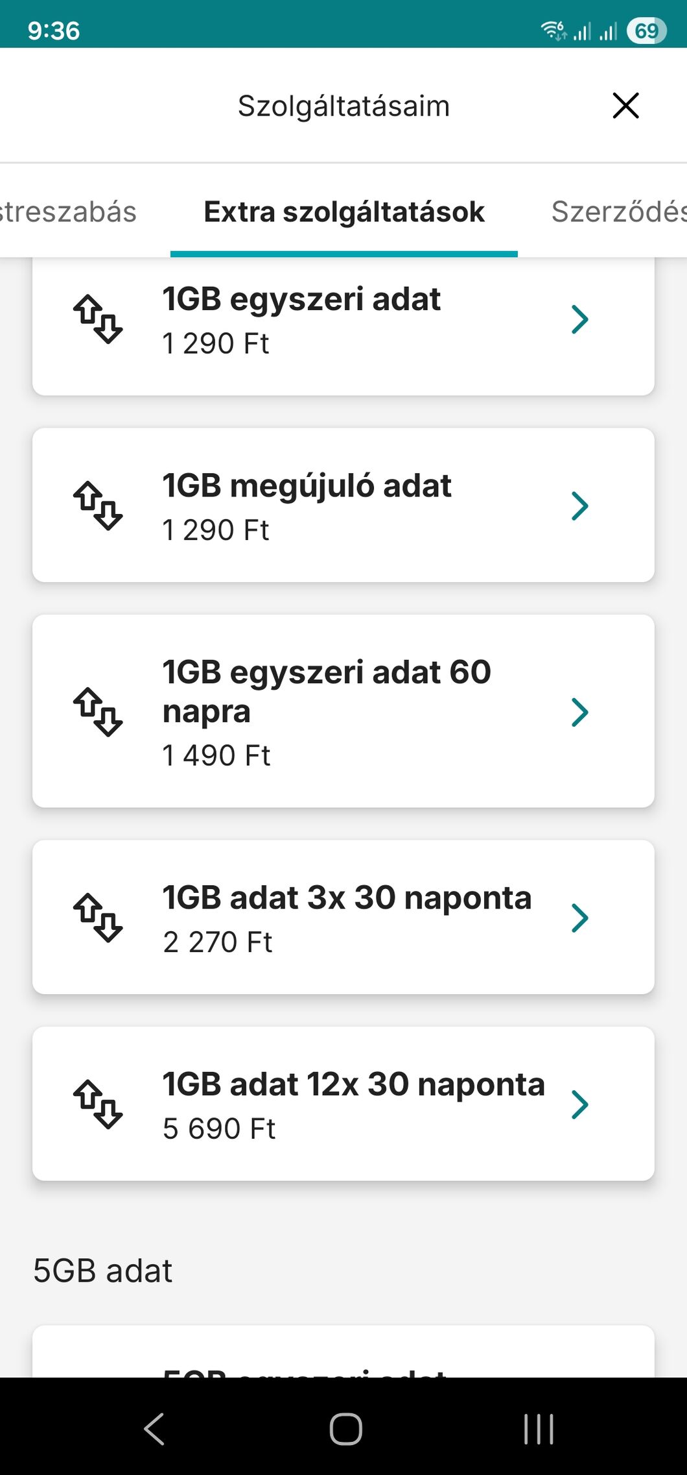
Task: Tap data arrows icon for 1GB egyszeri adat
Action: [97, 319]
